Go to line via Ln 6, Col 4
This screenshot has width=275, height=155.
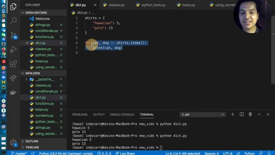[x=183, y=153]
